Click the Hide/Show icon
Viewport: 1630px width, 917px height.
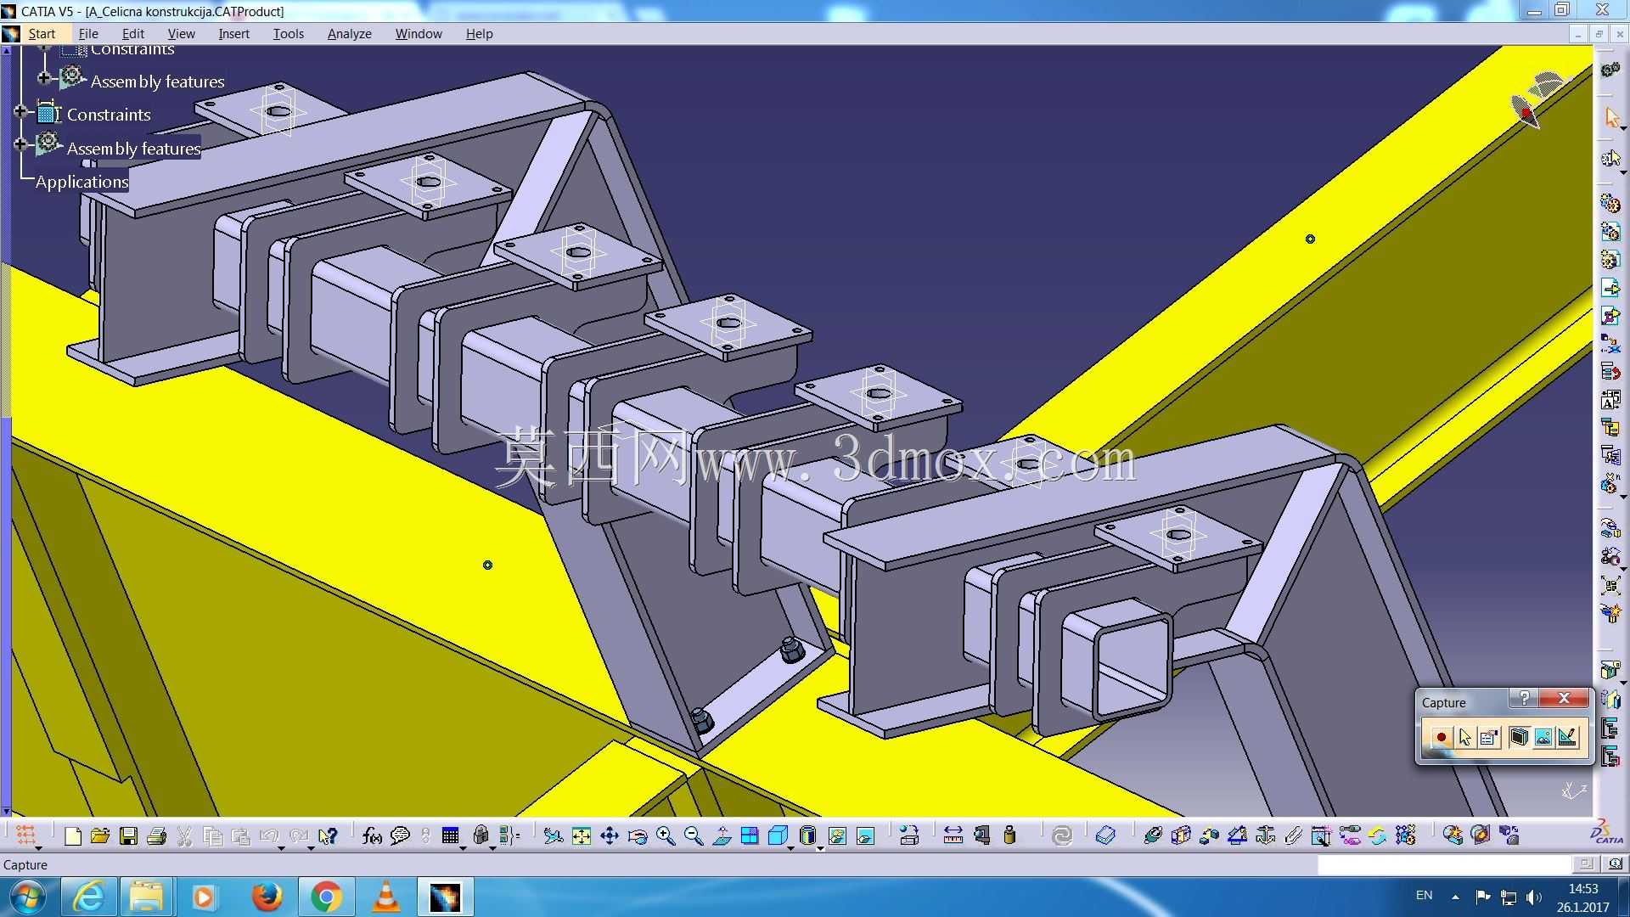point(837,836)
